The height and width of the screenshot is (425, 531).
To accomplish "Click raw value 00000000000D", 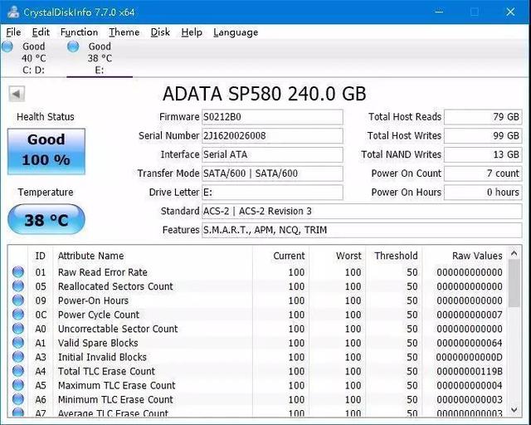I will [470, 357].
